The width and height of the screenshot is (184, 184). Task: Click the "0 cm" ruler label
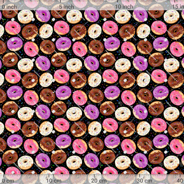pos(8,181)
